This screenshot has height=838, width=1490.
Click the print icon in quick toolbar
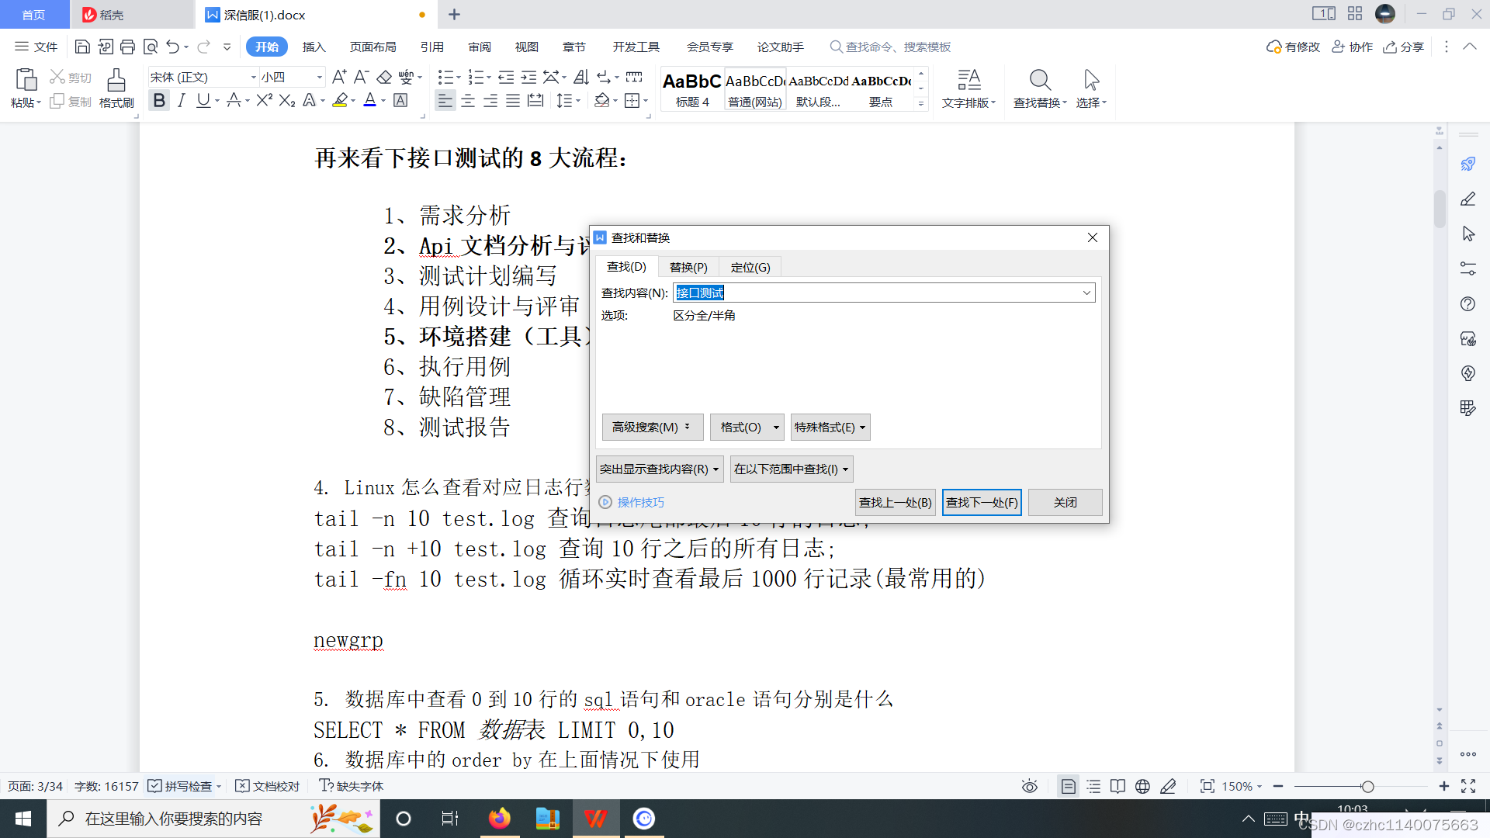[128, 47]
